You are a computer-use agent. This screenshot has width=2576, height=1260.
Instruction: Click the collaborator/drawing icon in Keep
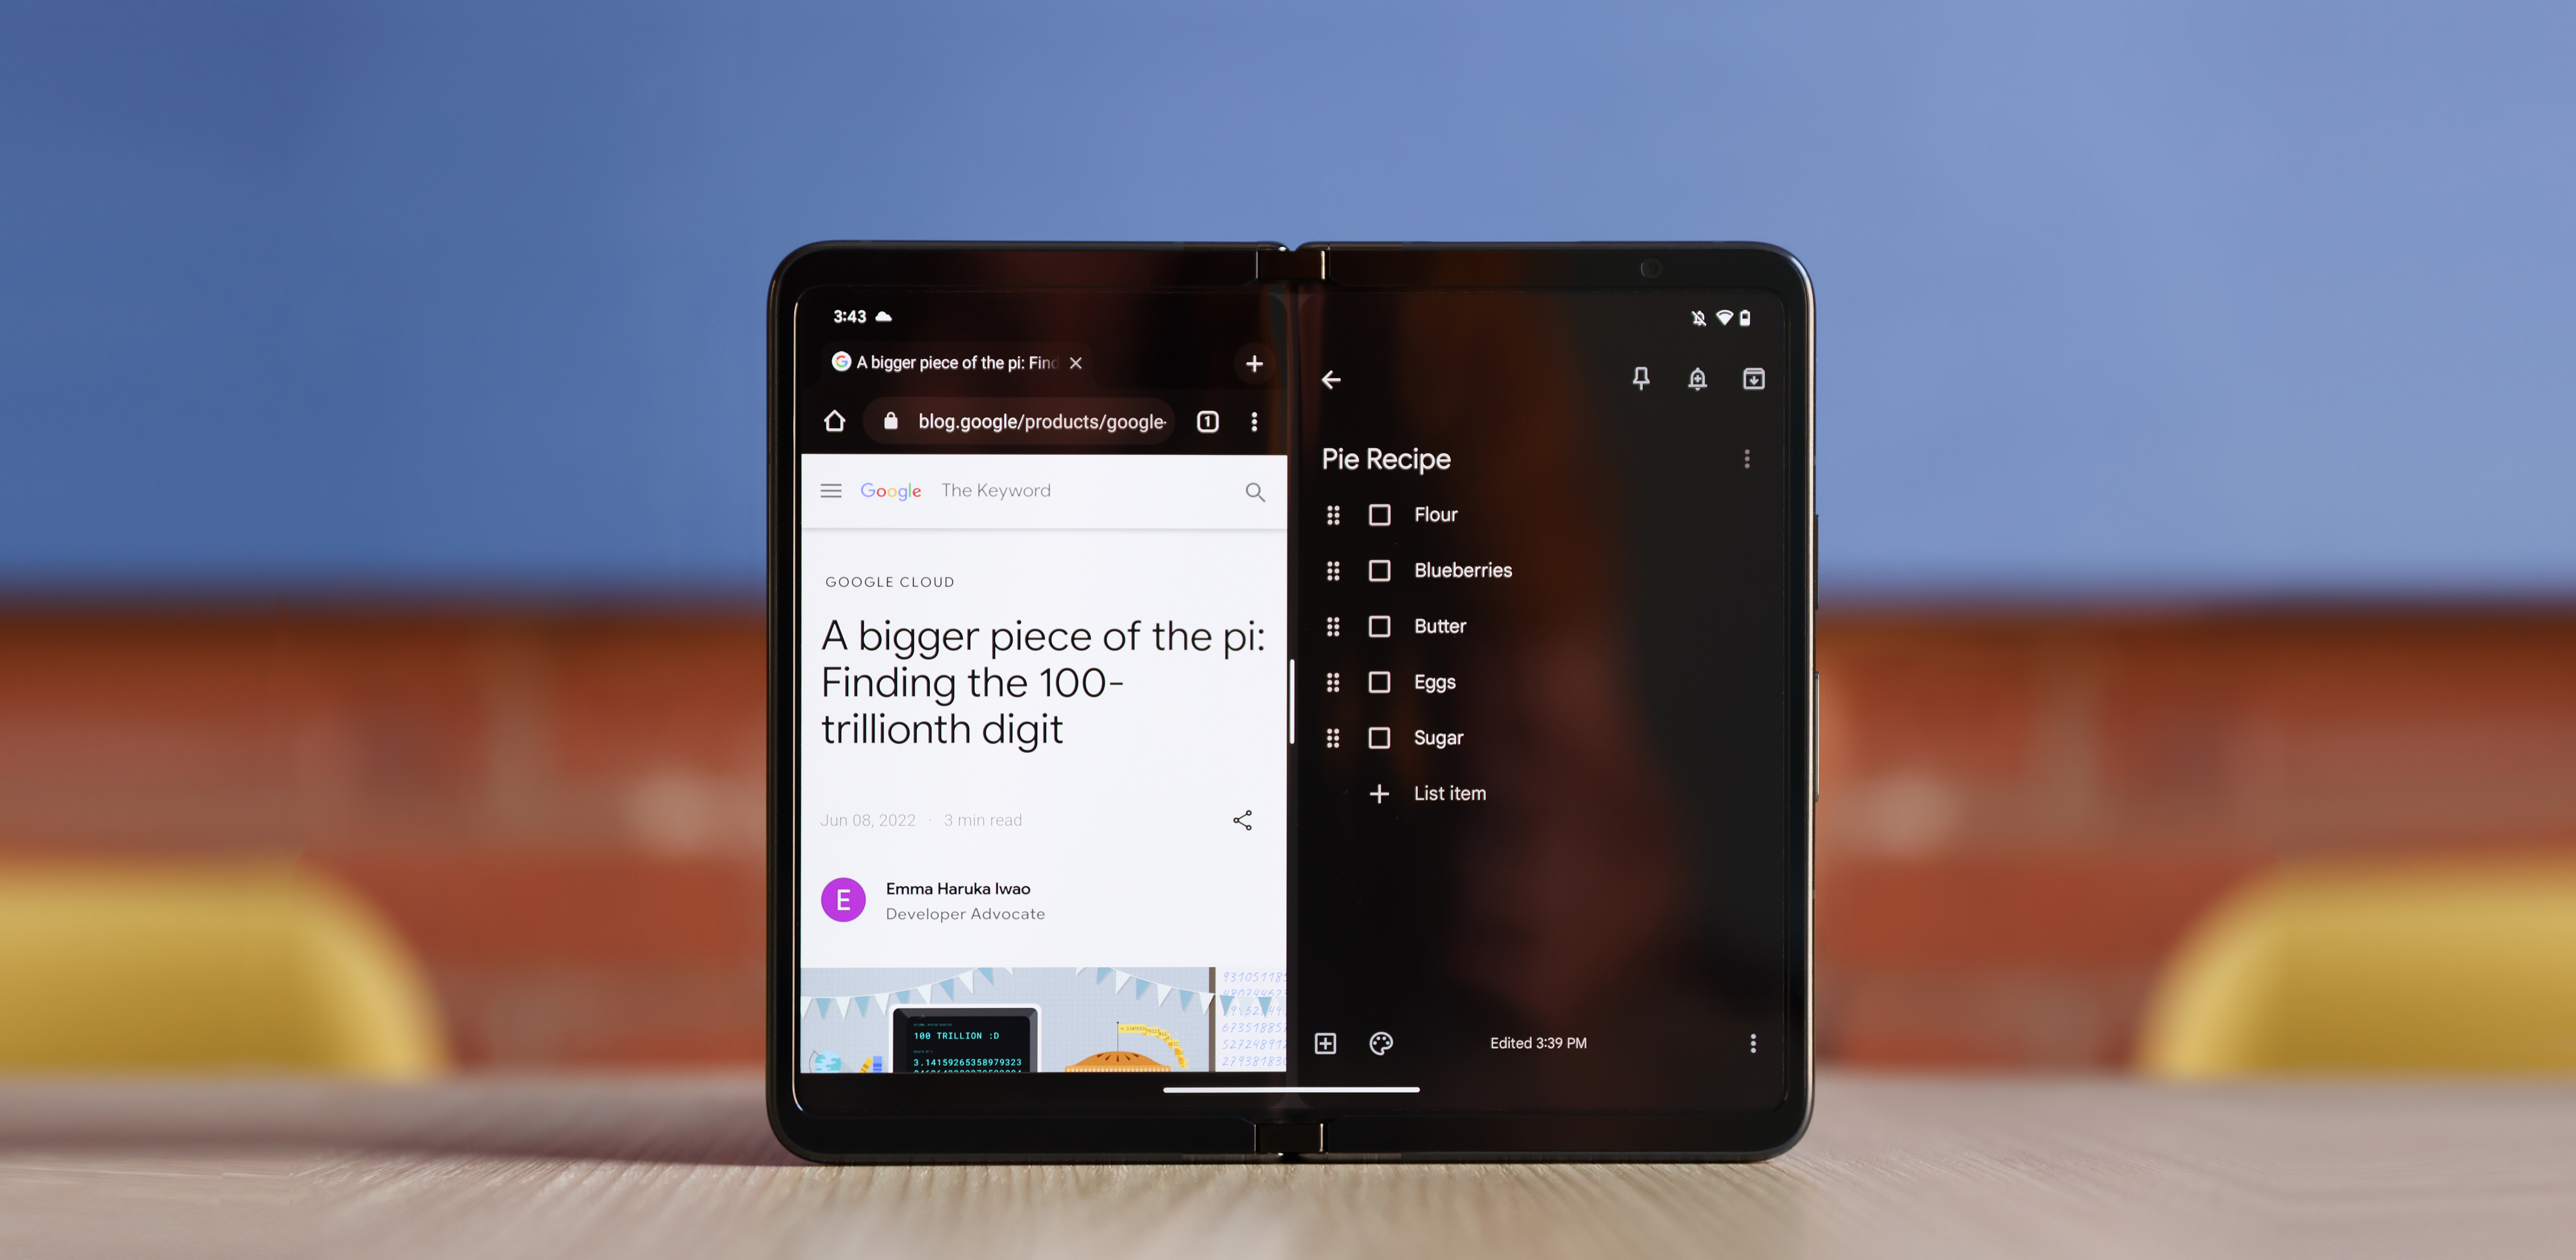(1382, 1041)
